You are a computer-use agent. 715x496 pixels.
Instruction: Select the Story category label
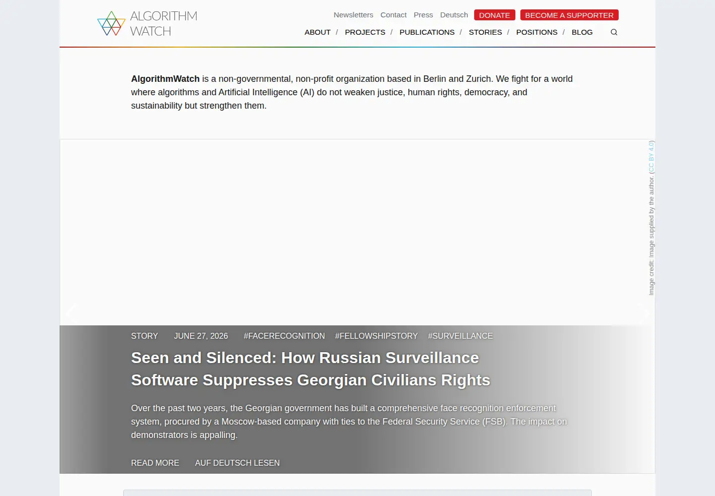pos(144,336)
